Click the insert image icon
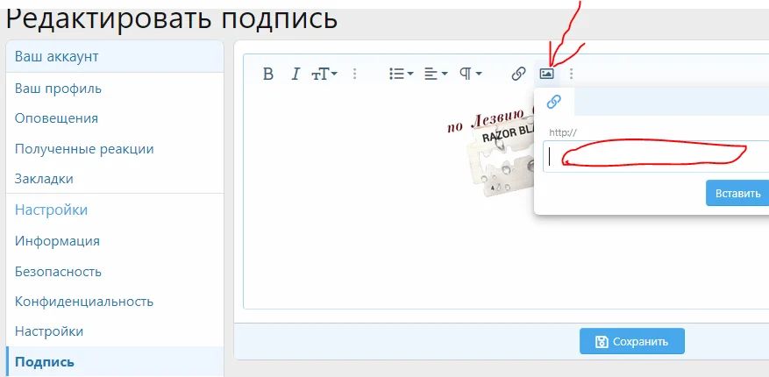The height and width of the screenshot is (377, 769). click(x=546, y=74)
